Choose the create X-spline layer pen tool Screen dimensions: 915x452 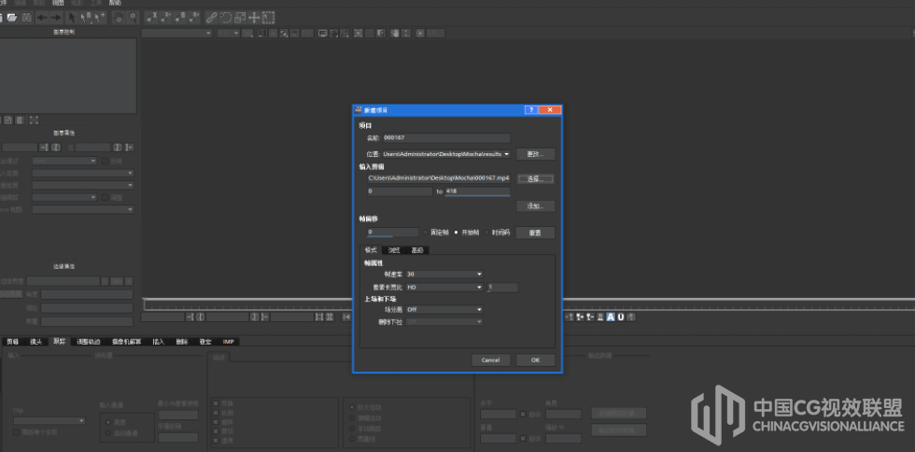pos(151,18)
